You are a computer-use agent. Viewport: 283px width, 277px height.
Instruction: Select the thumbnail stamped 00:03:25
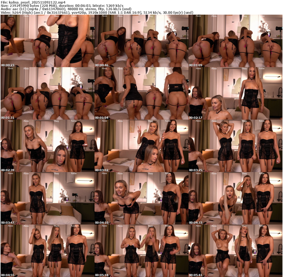coord(235,146)
